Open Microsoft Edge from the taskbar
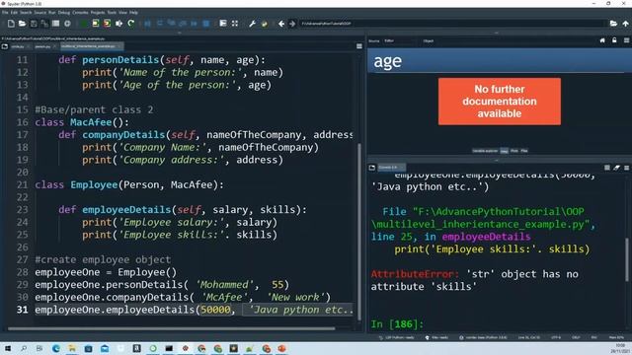632x355 pixels. click(56, 348)
